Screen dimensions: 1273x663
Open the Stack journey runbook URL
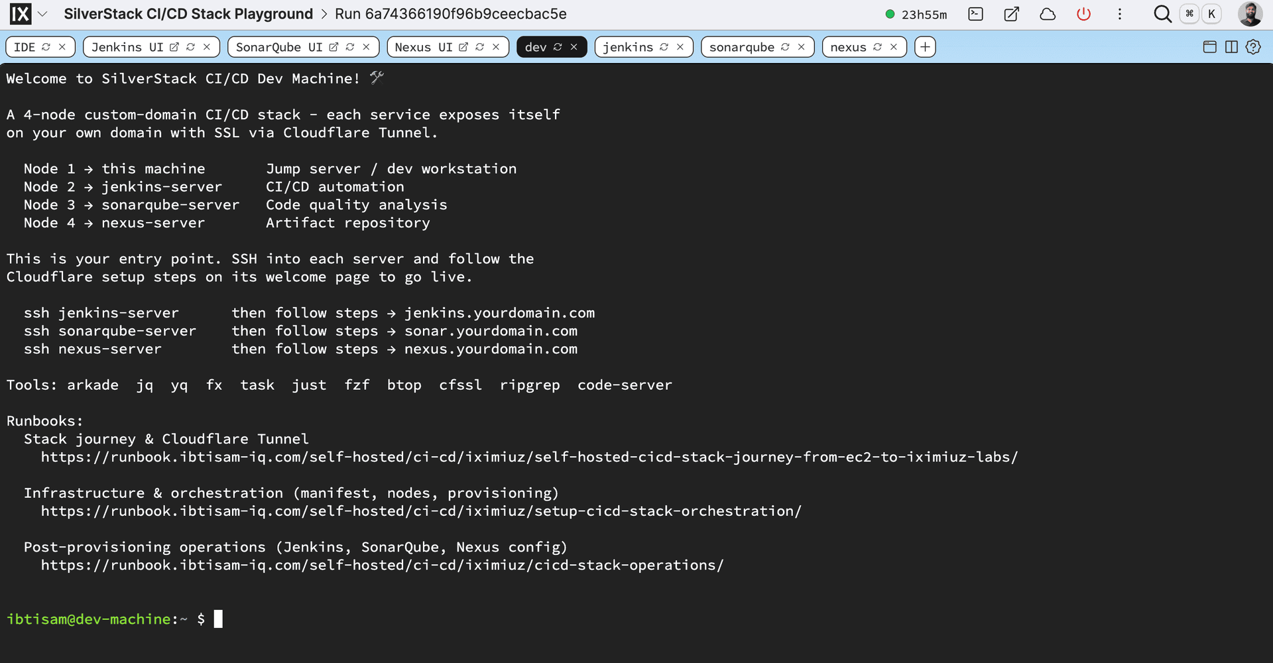[x=529, y=457]
